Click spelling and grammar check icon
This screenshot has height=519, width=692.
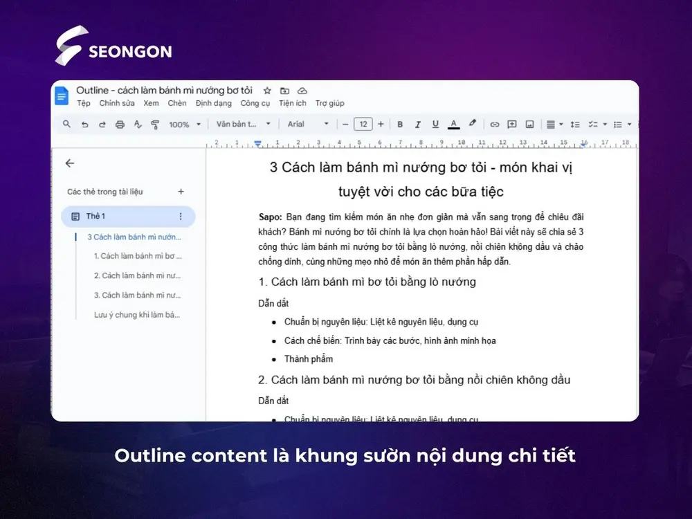pyautogui.click(x=138, y=125)
